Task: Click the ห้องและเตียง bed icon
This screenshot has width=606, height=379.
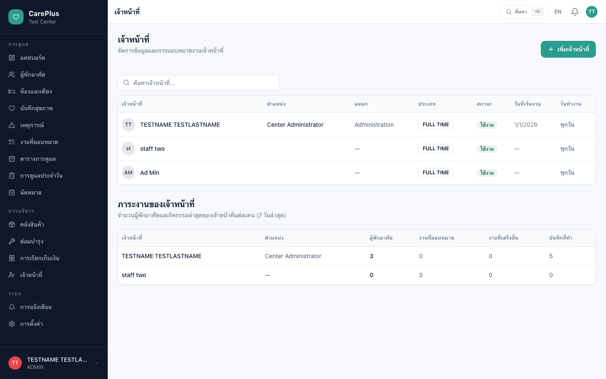Action: pyautogui.click(x=12, y=91)
